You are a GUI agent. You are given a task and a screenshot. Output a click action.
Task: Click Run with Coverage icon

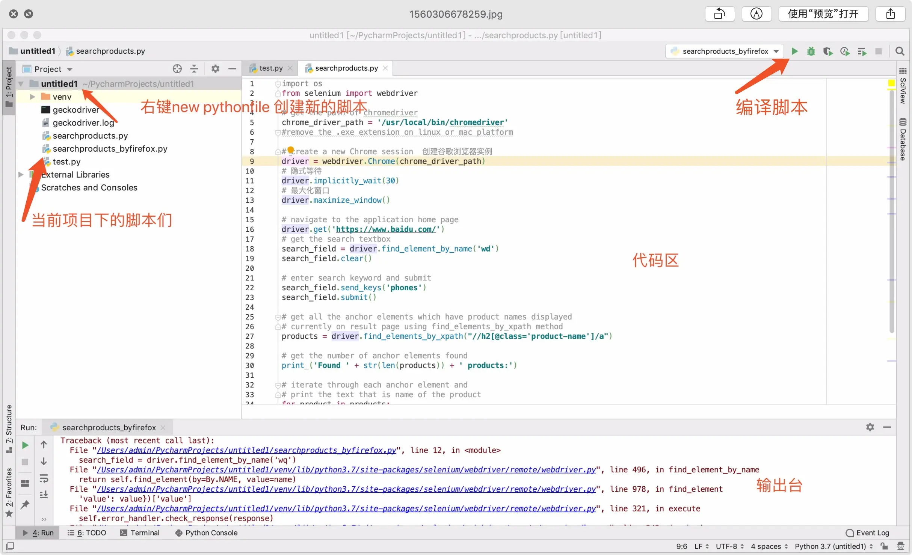827,51
